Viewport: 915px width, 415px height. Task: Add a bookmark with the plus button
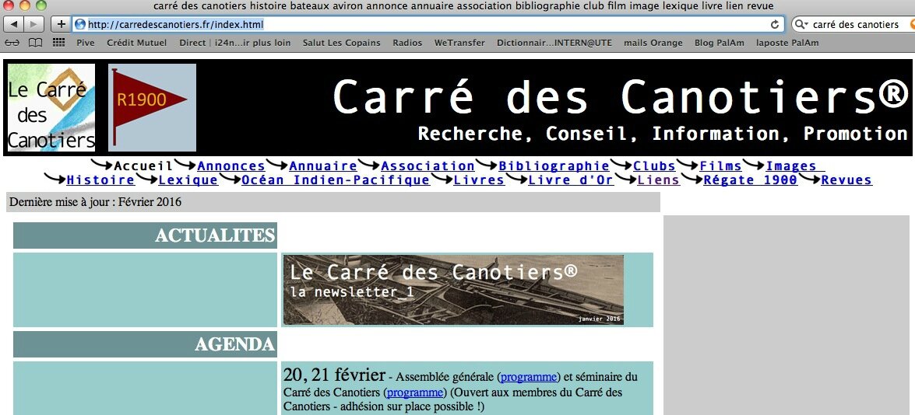[61, 24]
